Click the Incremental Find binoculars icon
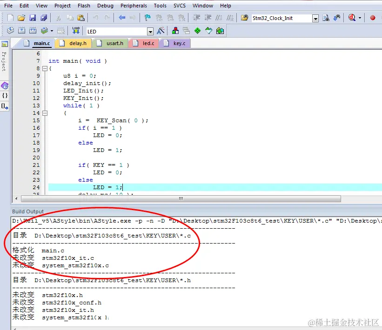 337,18
